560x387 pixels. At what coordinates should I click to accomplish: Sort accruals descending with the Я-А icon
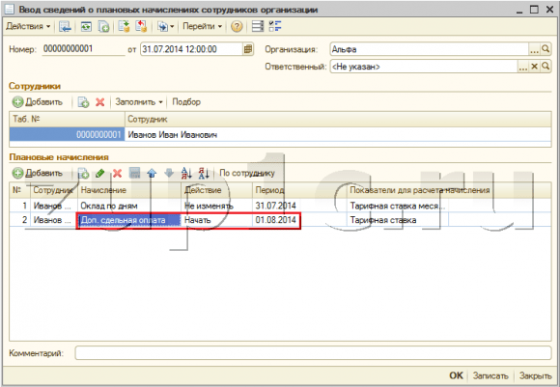point(204,174)
